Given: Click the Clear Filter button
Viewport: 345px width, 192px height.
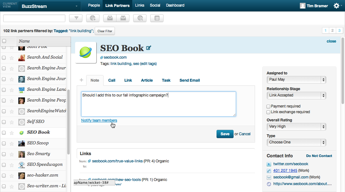Looking at the screenshot, I should click(x=105, y=31).
